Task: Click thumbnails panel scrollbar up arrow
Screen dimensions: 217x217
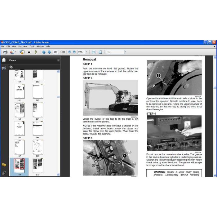Action: click(58, 71)
